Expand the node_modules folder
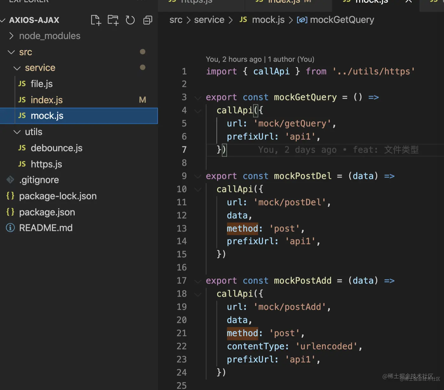Image resolution: width=444 pixels, height=390 pixels. tap(11, 36)
